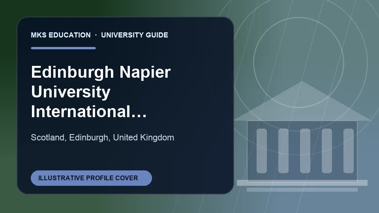Click the 'Scotland, Edinburgh, United Kingdom' location line

pyautogui.click(x=103, y=137)
